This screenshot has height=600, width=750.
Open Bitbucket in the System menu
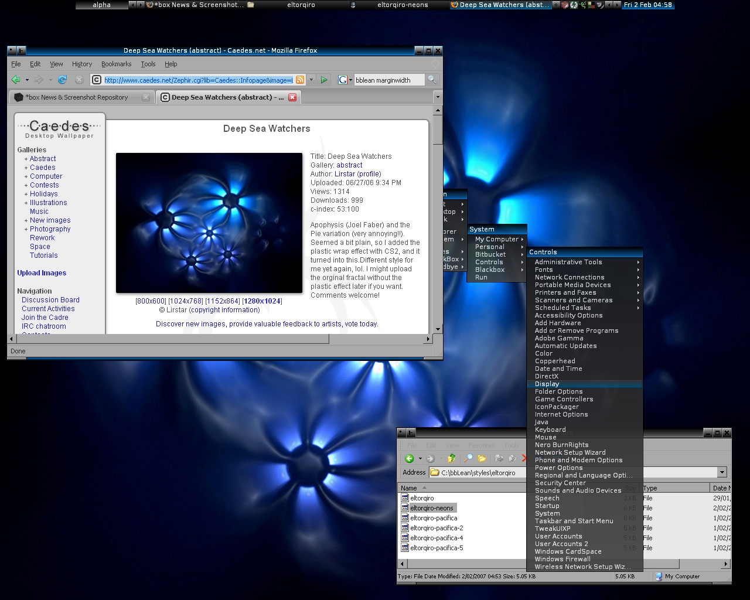(x=497, y=254)
